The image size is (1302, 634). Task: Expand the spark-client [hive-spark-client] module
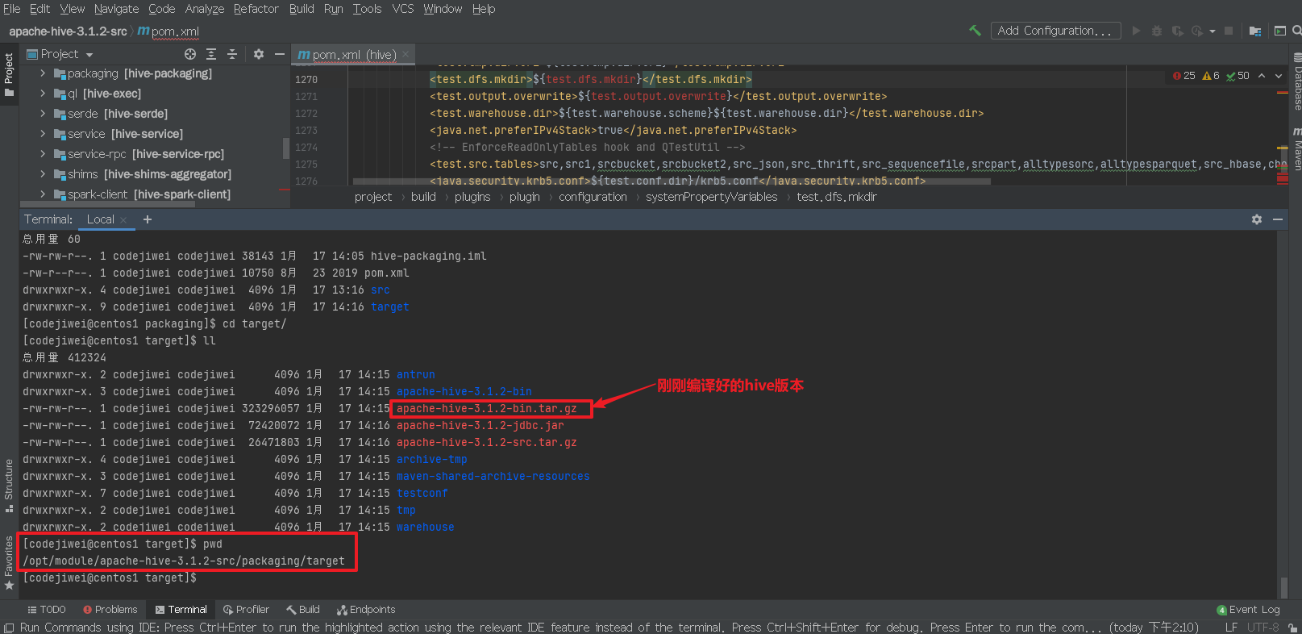click(x=43, y=194)
